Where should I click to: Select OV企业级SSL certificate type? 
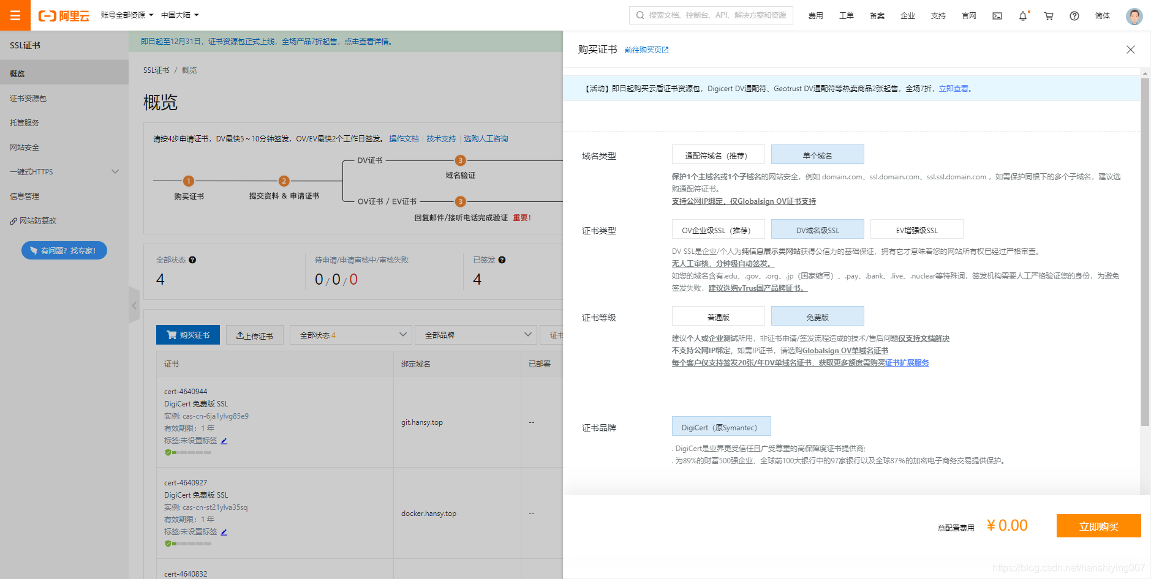click(718, 230)
